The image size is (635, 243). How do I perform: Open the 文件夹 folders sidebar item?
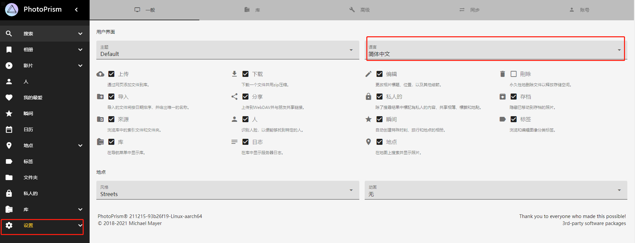pyautogui.click(x=31, y=177)
